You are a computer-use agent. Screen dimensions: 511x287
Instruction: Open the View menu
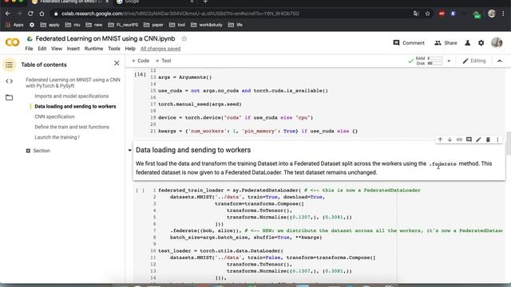point(57,49)
